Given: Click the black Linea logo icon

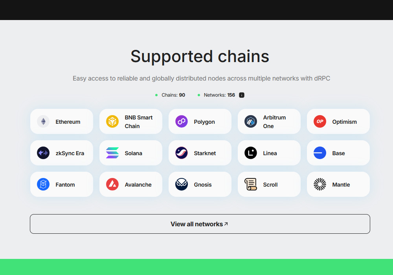Looking at the screenshot, I should point(251,153).
